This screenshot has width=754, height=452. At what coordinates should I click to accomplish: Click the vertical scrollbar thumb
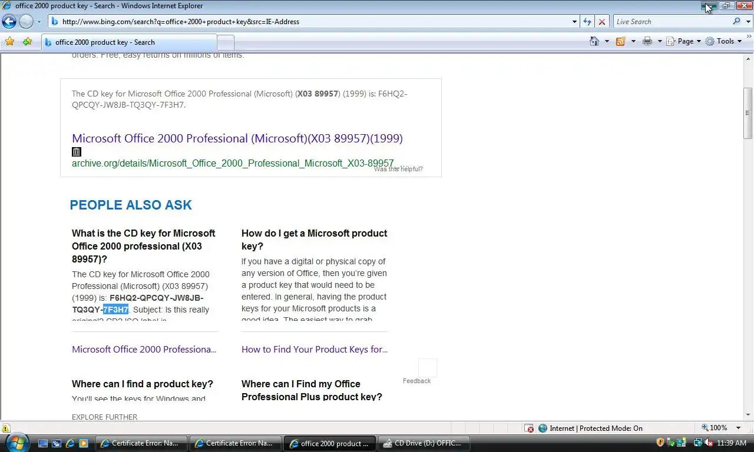click(748, 113)
